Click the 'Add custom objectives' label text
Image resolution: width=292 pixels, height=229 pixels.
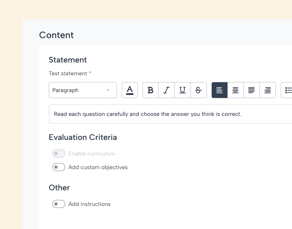click(x=98, y=167)
